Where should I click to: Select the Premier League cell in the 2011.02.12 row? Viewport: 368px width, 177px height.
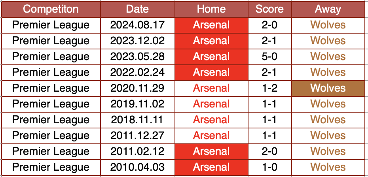51,151
